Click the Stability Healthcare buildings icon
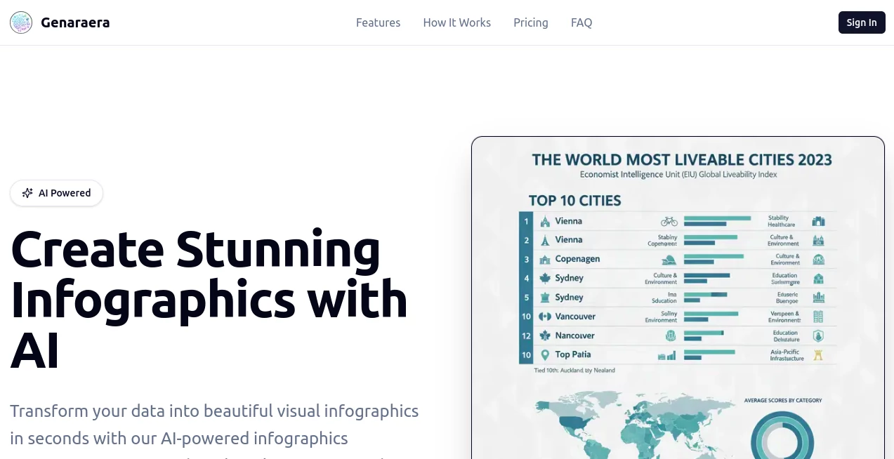The width and height of the screenshot is (894, 459). [x=819, y=222]
